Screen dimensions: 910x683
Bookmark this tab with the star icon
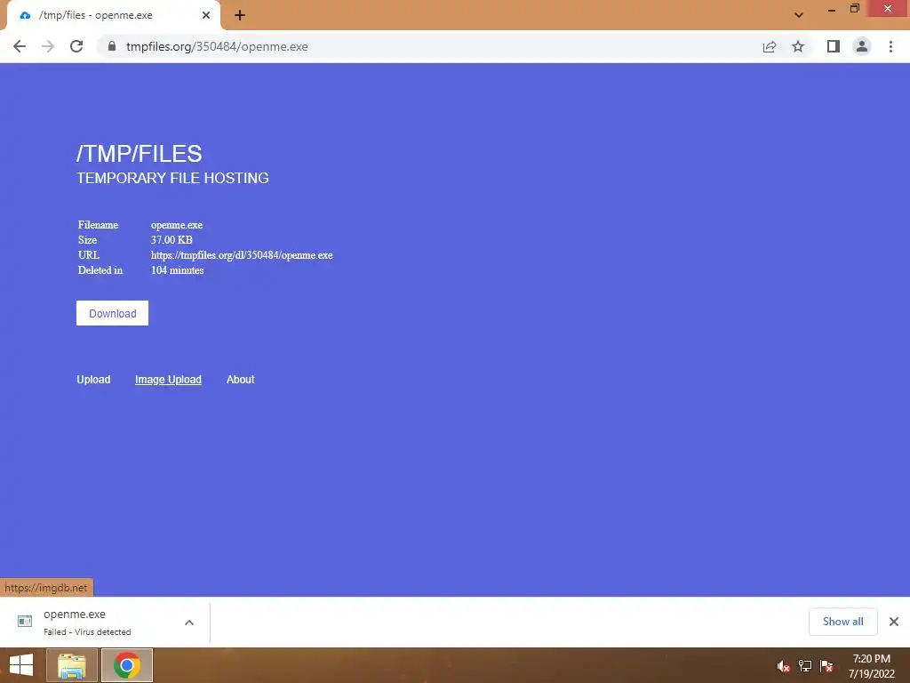point(798,46)
